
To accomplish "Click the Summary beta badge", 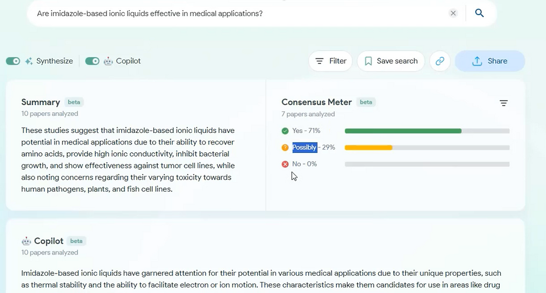I will pyautogui.click(x=74, y=102).
